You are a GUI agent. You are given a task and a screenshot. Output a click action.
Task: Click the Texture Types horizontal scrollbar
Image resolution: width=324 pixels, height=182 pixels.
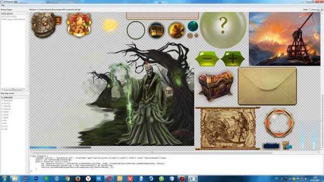pos(13,89)
